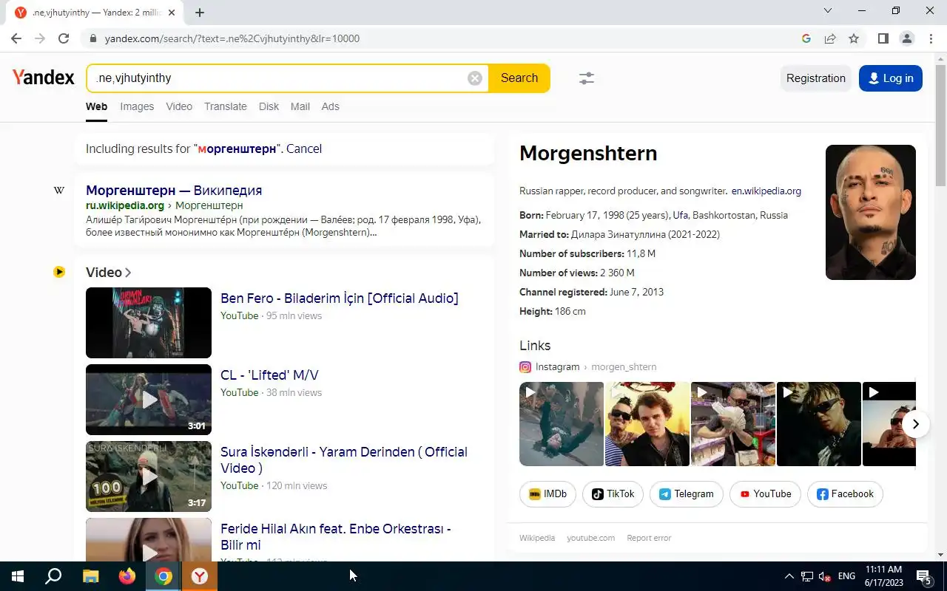The height and width of the screenshot is (591, 947).
Task: Reload the page
Action: [x=64, y=38]
